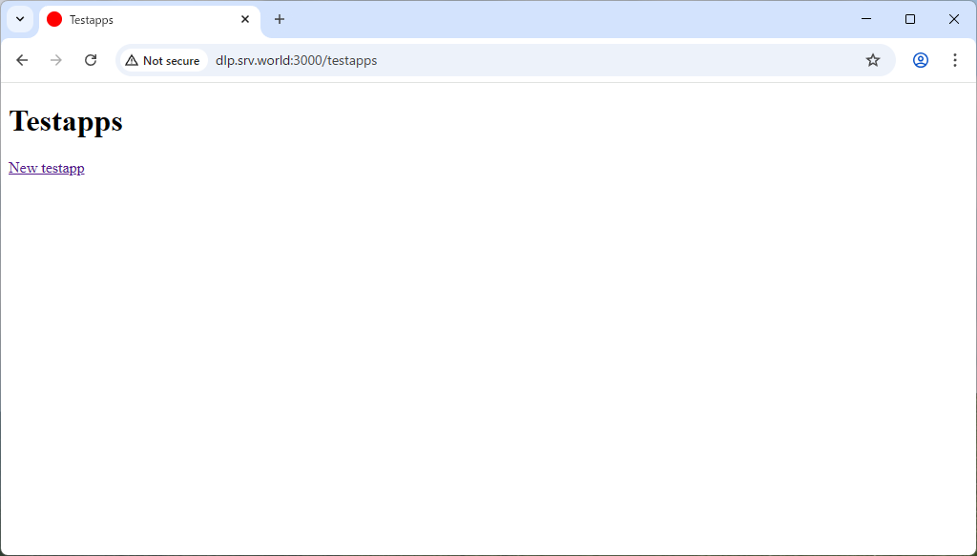
Task: Select the Testapps tab title
Action: point(92,20)
